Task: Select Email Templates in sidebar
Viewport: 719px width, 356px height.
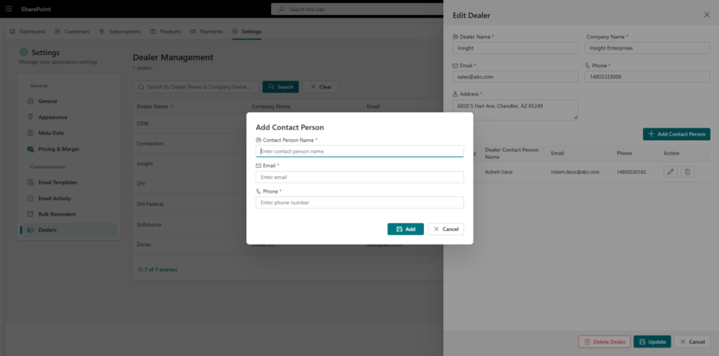Action: (x=69, y=182)
